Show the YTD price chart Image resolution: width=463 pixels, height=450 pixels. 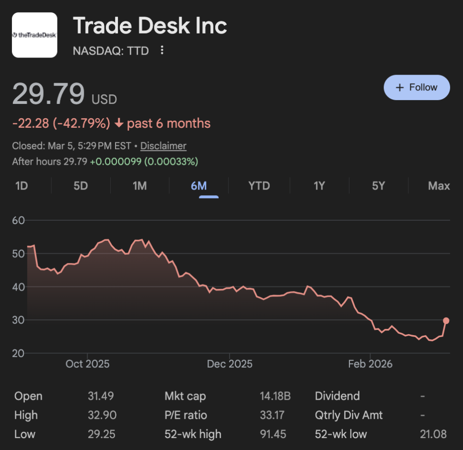tap(259, 186)
